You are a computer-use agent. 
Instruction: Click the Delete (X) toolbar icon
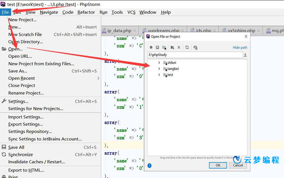[179, 48]
